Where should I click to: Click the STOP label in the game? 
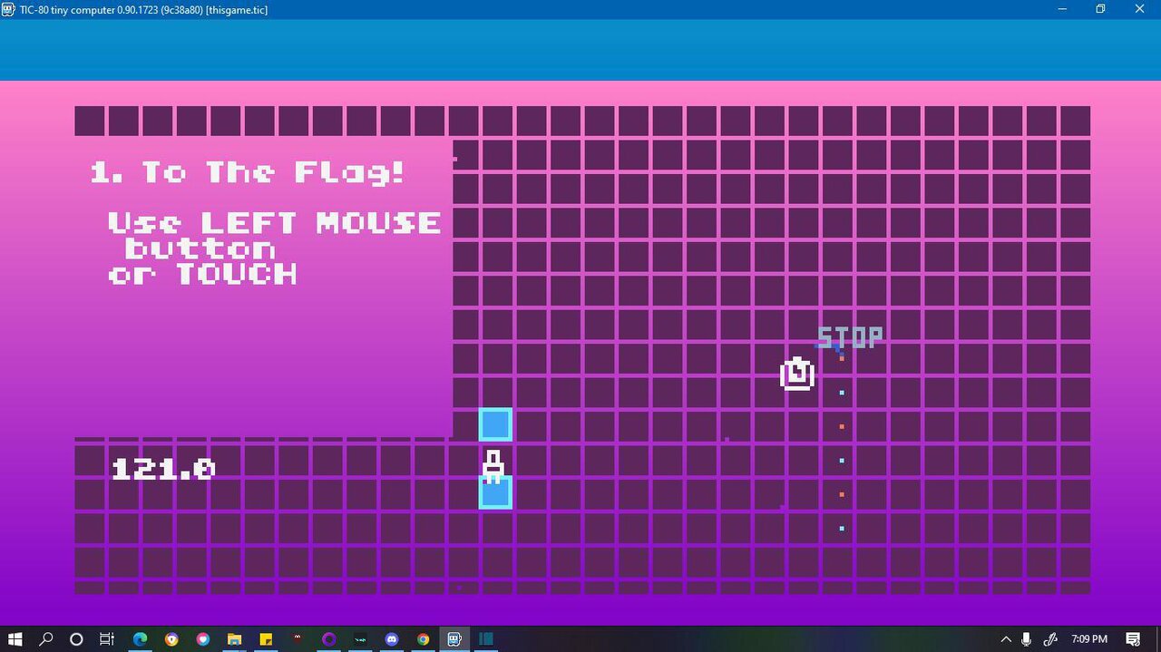coord(850,337)
